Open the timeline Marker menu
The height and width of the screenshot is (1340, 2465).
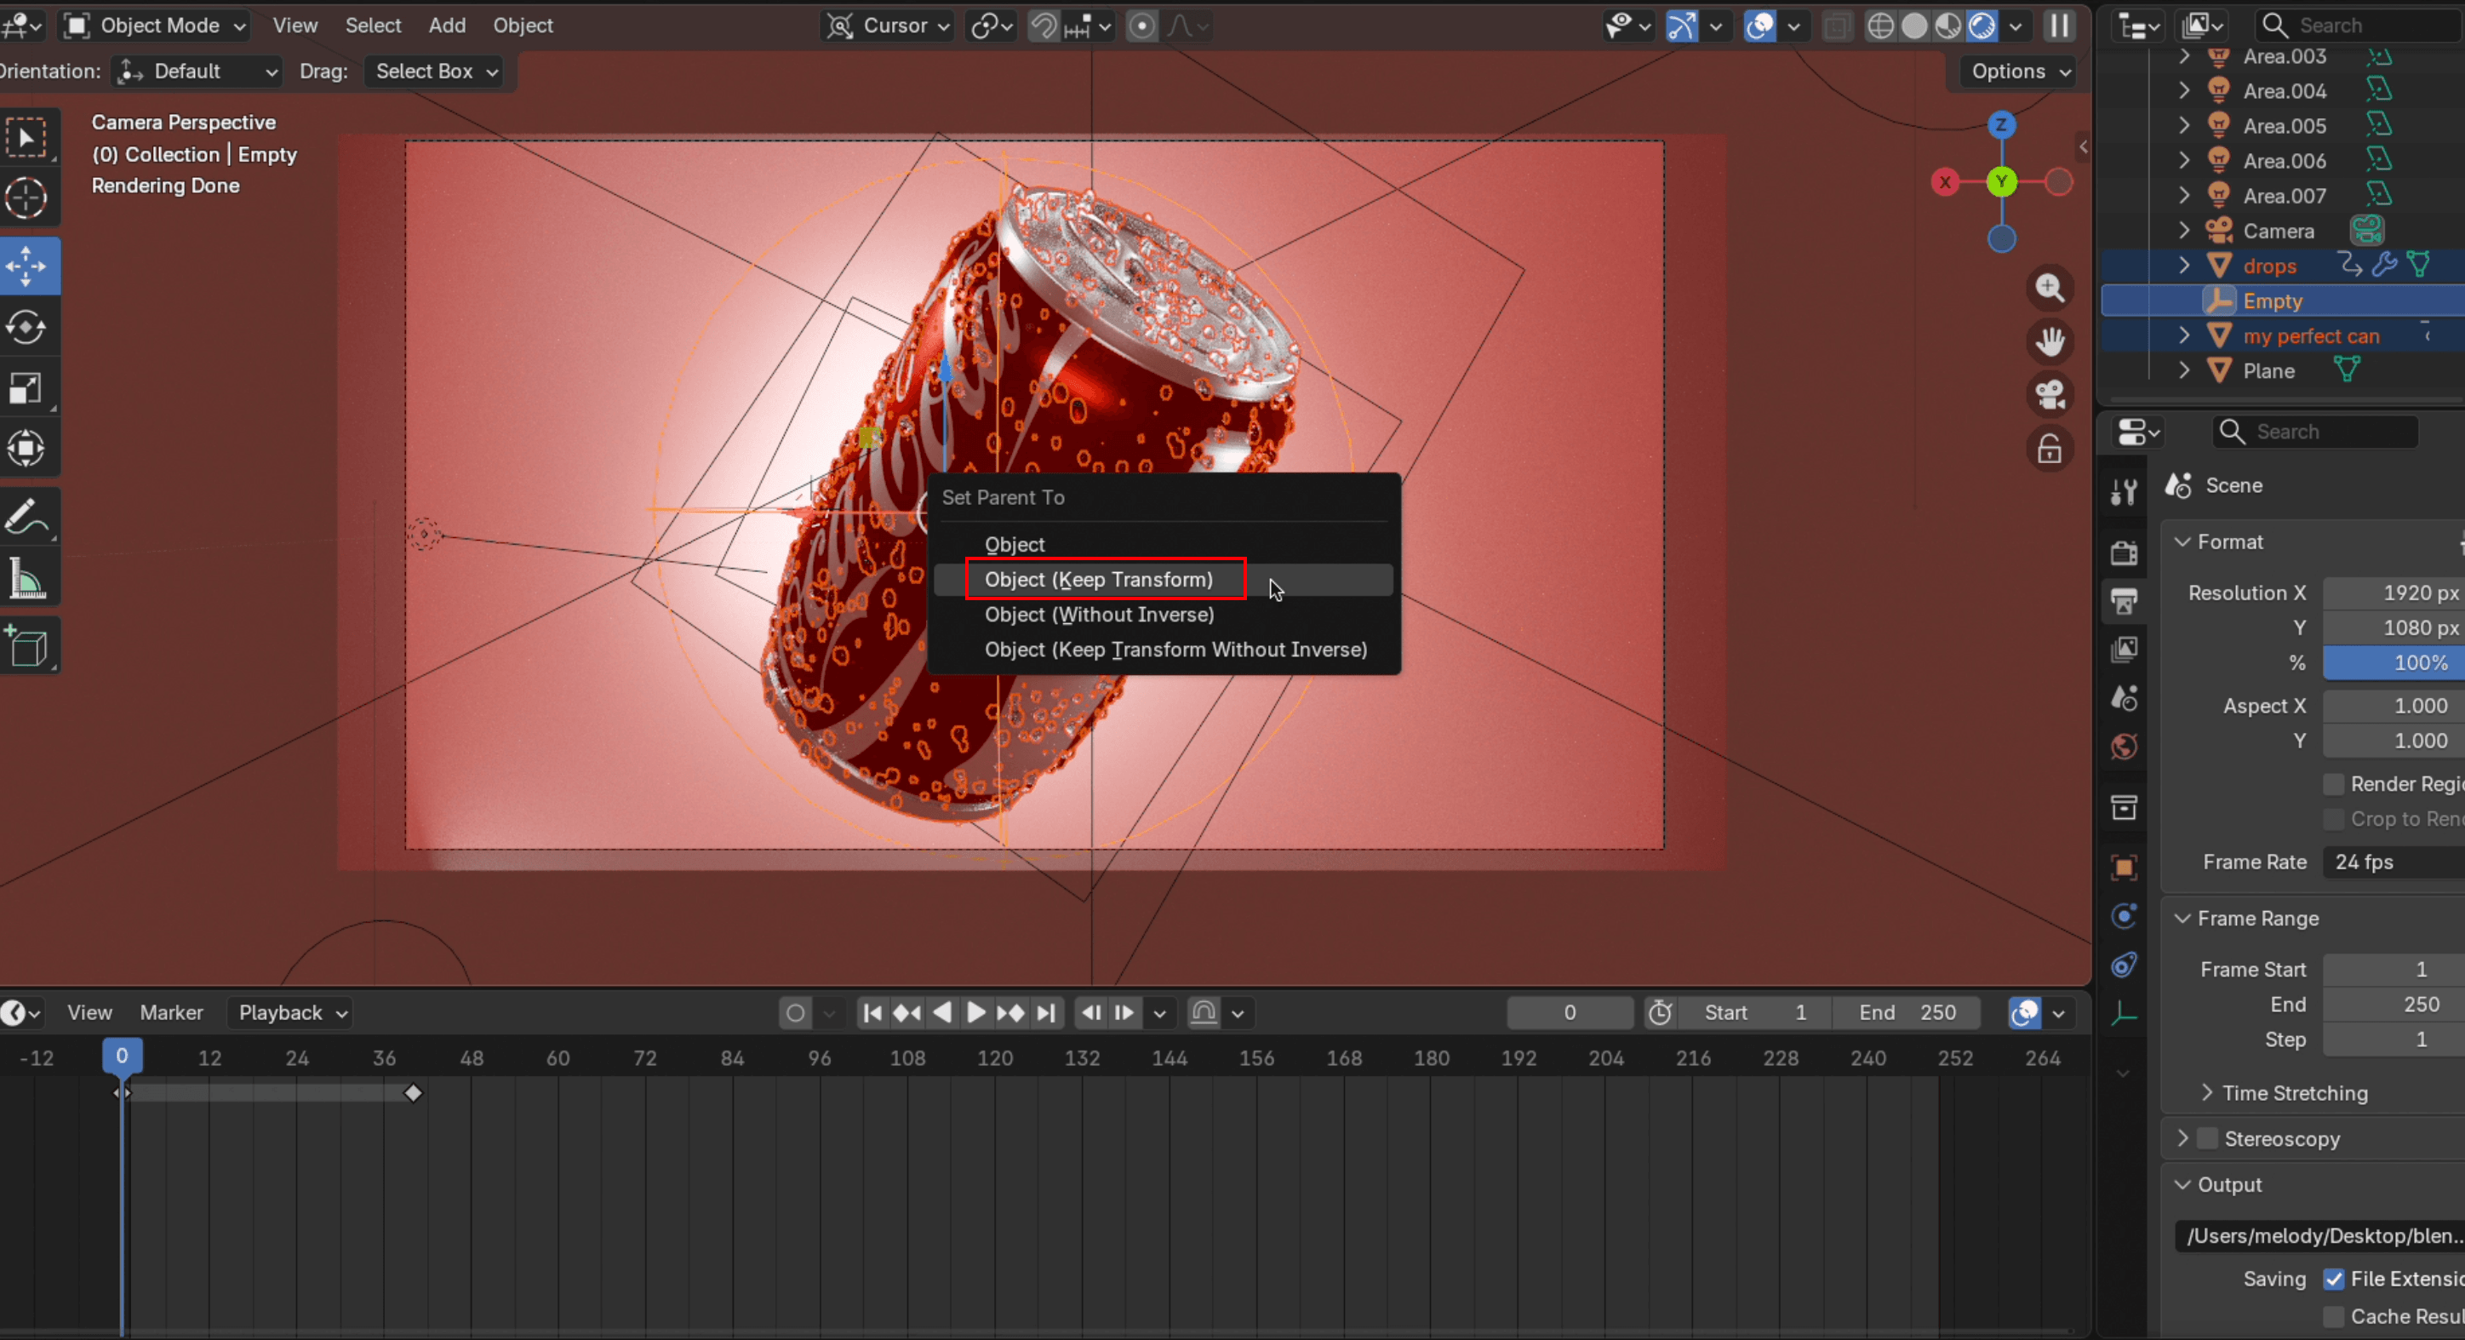[171, 1012]
